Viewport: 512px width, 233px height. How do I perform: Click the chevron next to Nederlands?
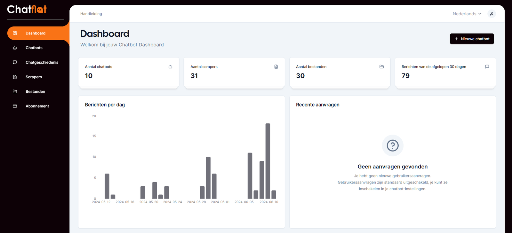tap(480, 14)
